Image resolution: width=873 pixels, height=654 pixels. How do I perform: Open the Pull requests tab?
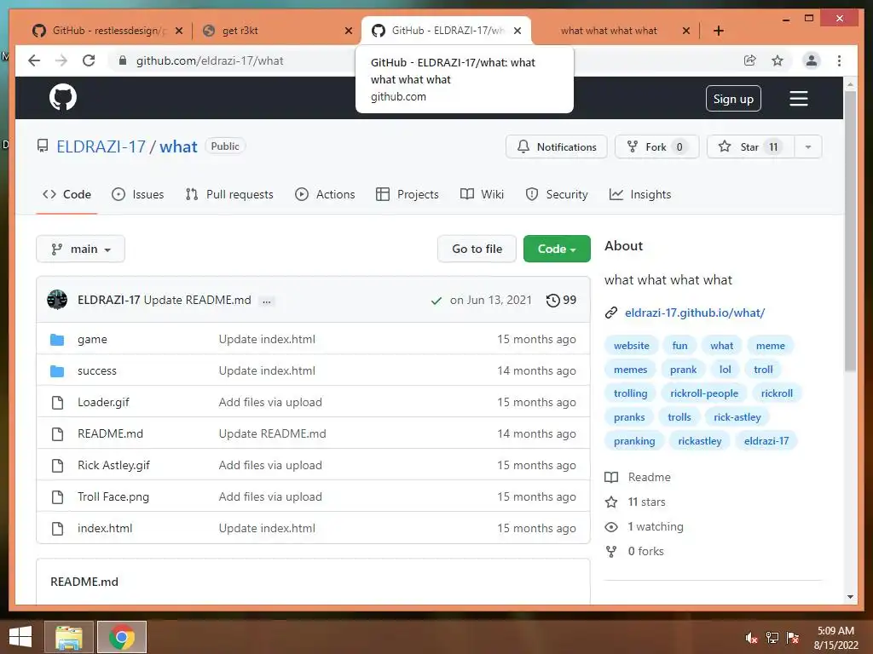pos(229,194)
